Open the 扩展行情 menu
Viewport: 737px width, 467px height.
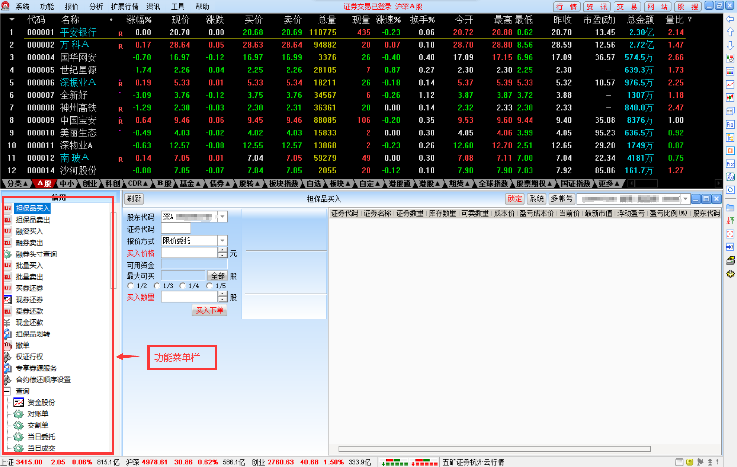(x=124, y=7)
